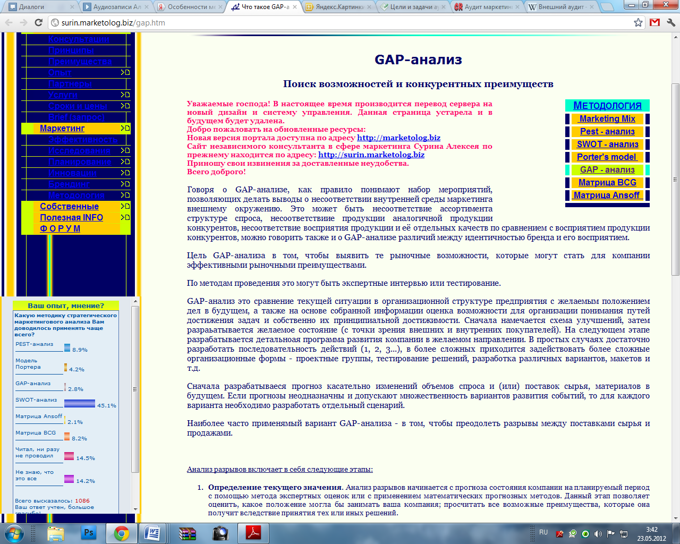Open Action Center flag icon in the tray
The width and height of the screenshot is (680, 544).
pos(611,533)
